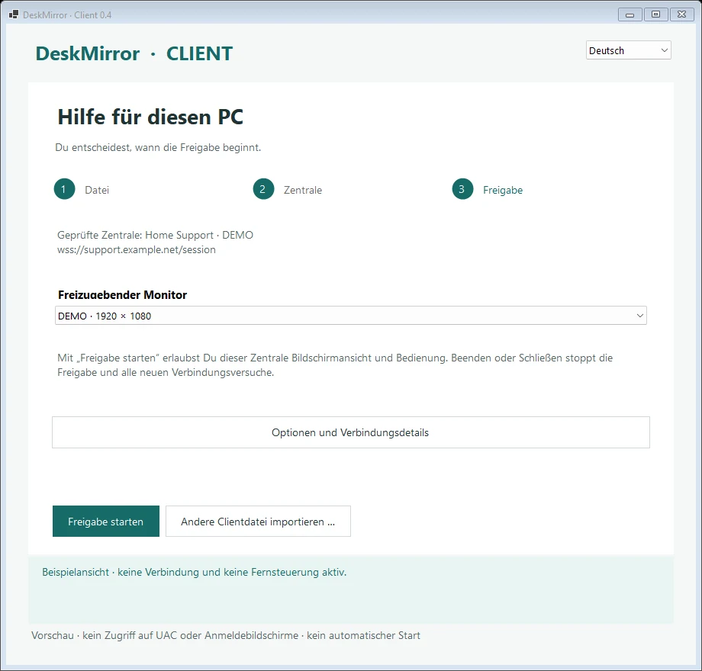Screen dimensions: 702x671
Task: Go to the Datei step label
Action: (x=97, y=190)
